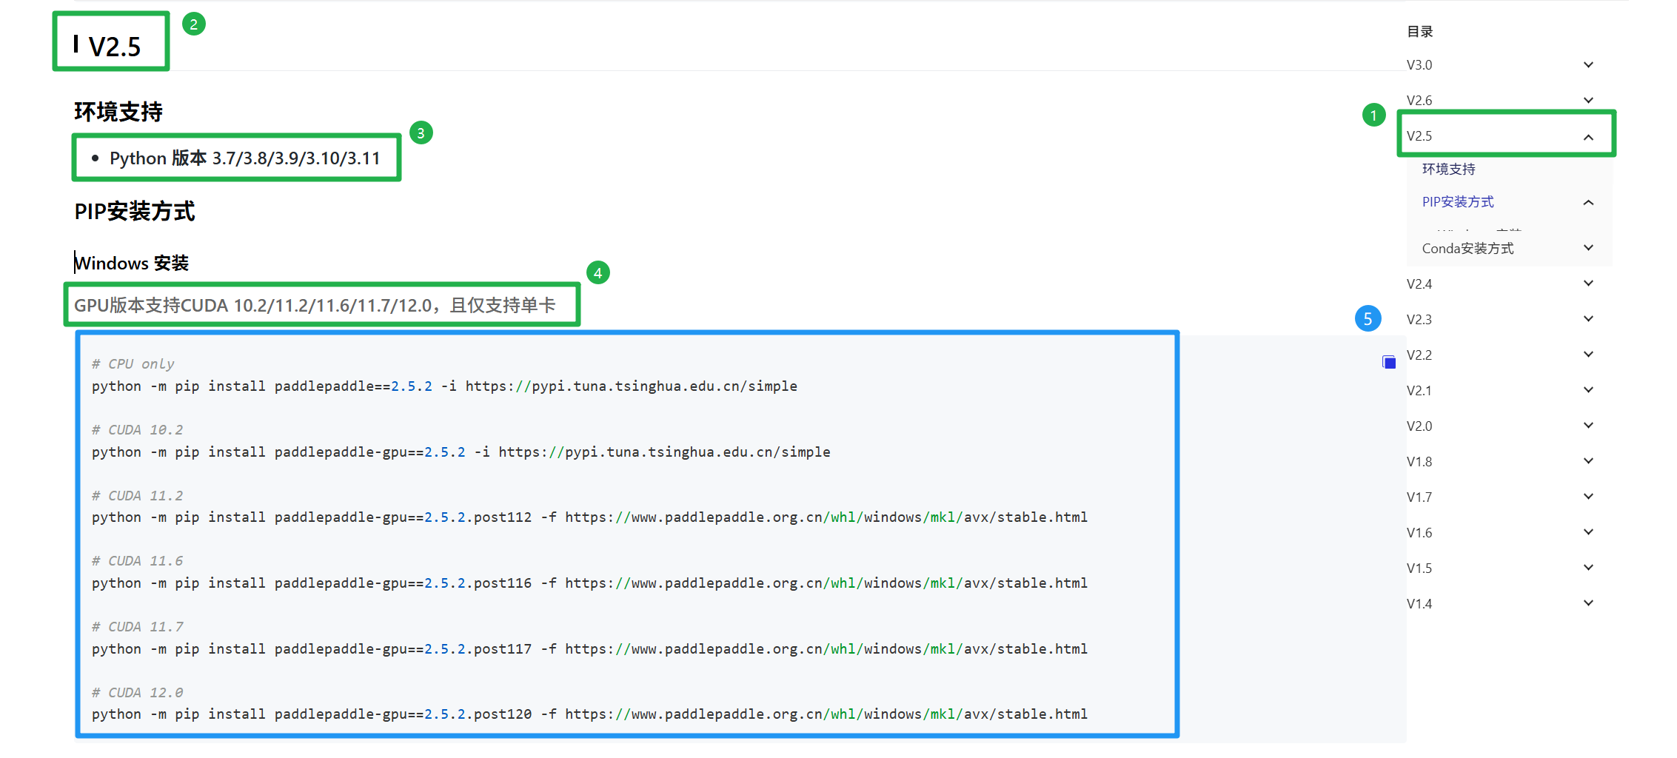
Task: Collapse the PIP安装方式 chevron
Action: [1588, 202]
